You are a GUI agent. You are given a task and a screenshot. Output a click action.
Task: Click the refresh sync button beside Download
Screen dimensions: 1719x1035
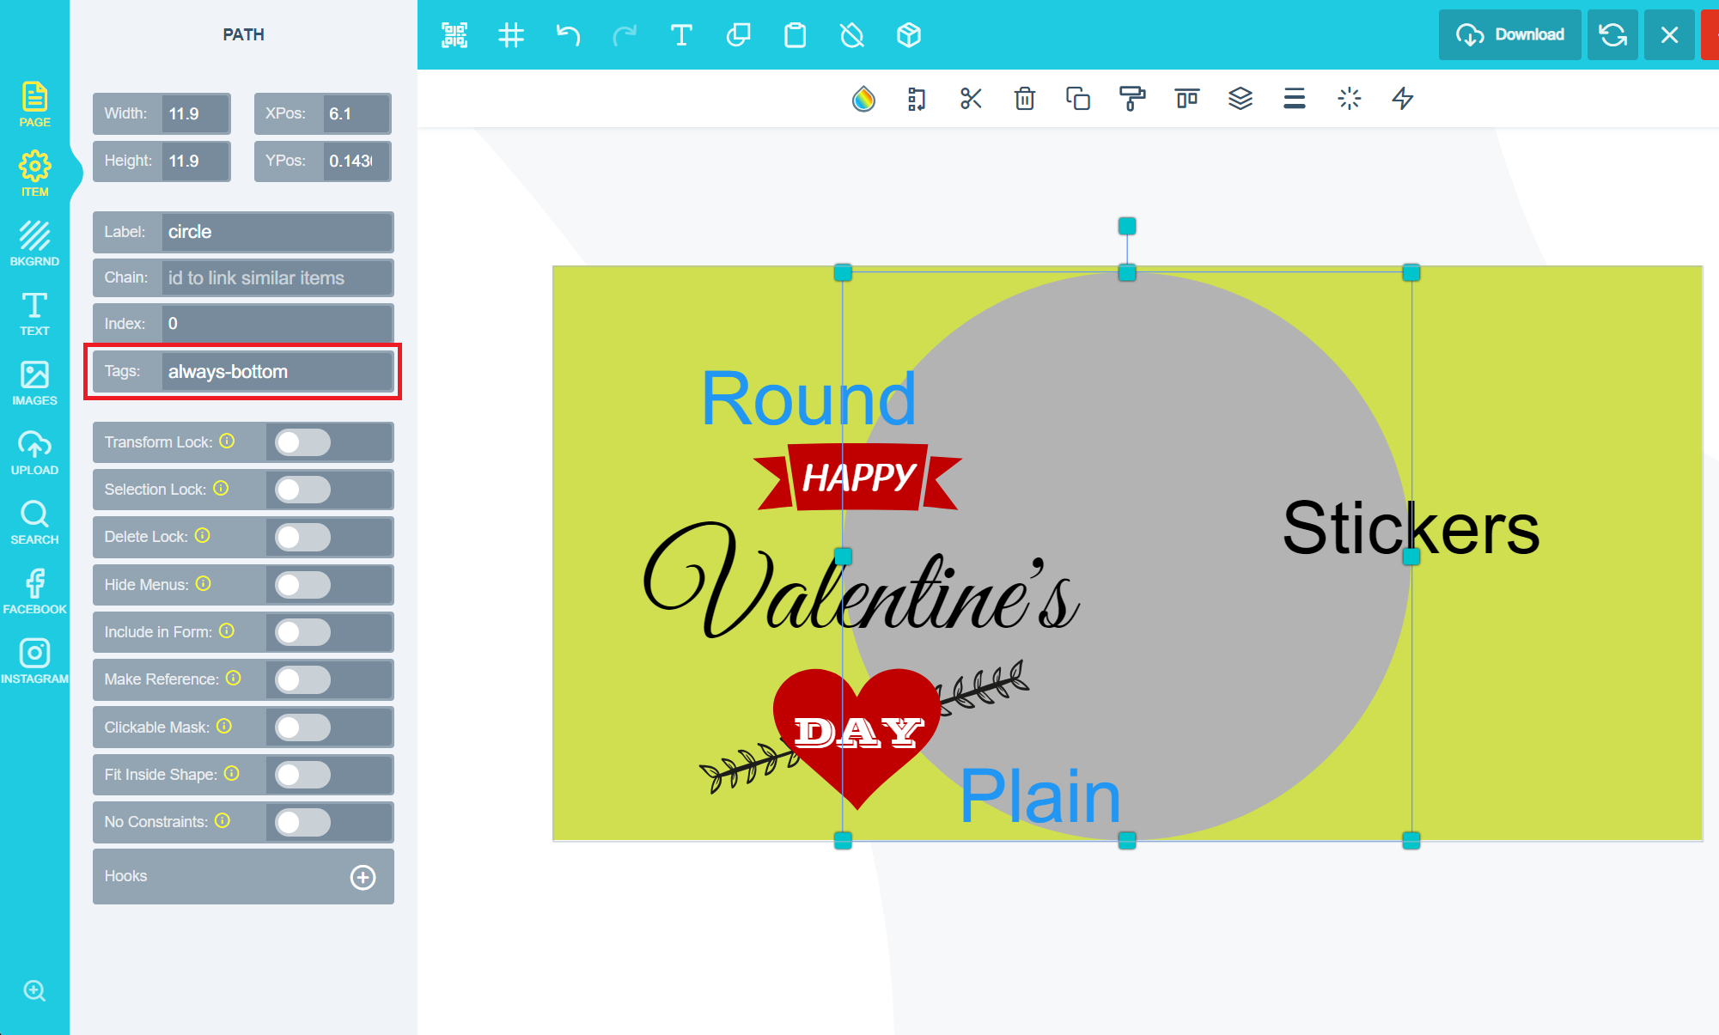pyautogui.click(x=1612, y=35)
